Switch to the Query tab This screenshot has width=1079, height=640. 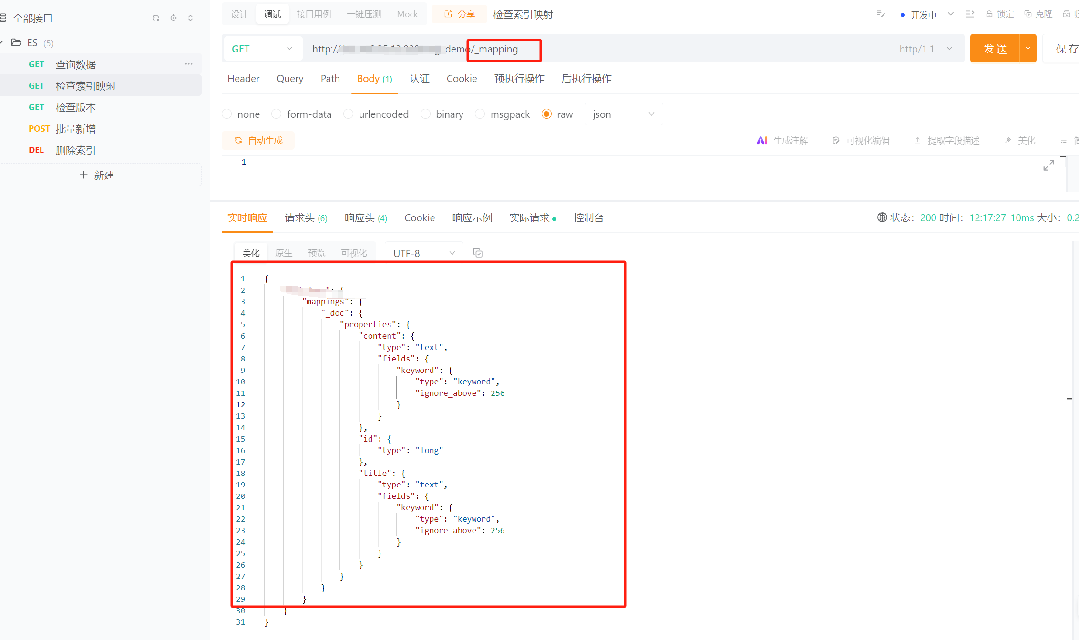pyautogui.click(x=290, y=79)
